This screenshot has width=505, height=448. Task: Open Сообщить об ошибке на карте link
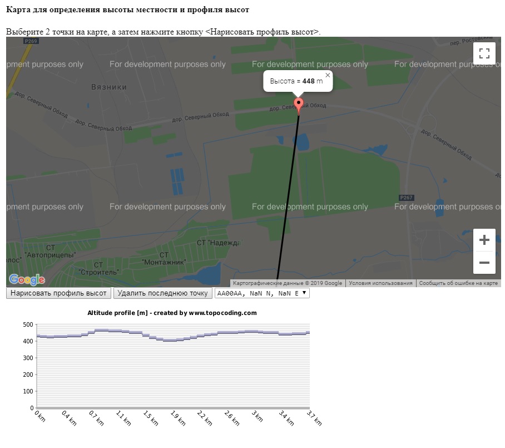pos(458,283)
